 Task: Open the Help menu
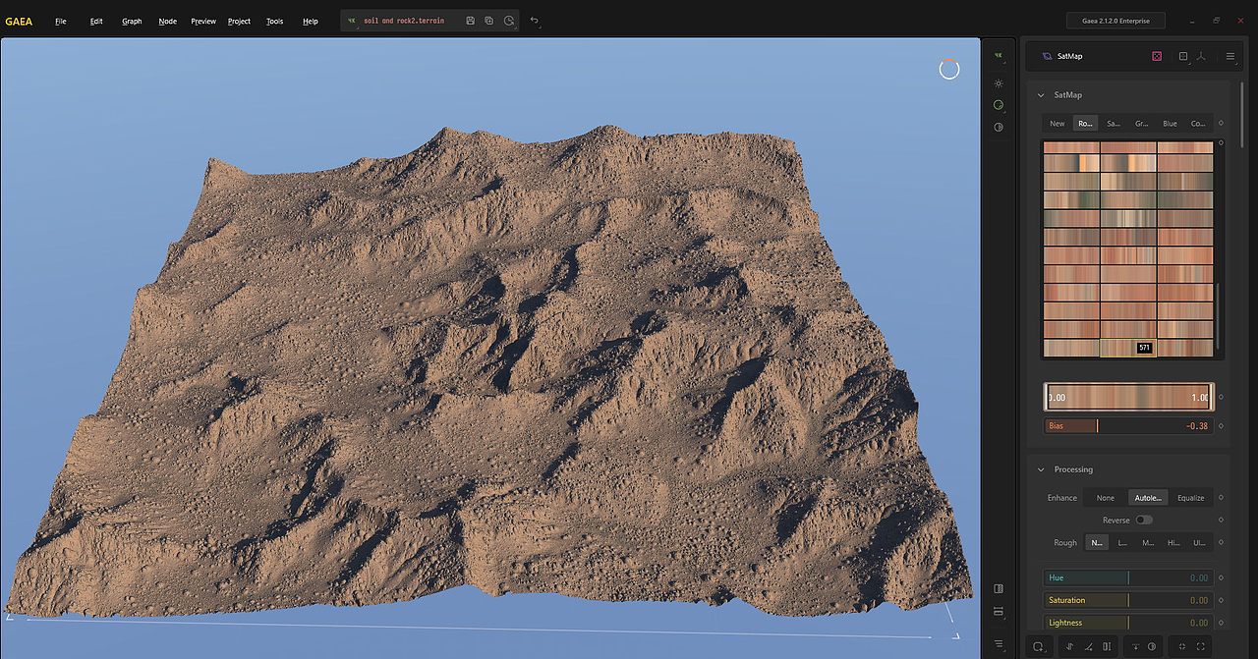[311, 21]
